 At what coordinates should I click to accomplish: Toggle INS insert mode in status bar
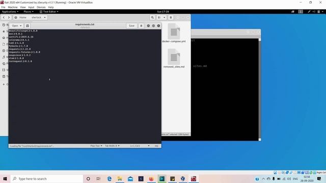156,146
